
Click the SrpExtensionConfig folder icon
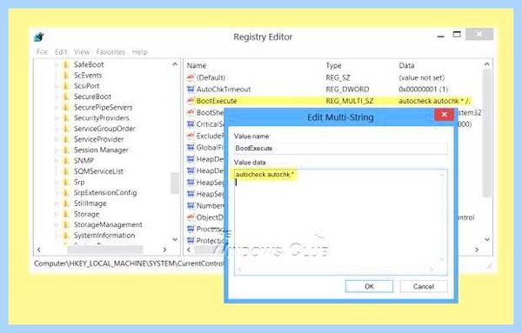click(66, 193)
